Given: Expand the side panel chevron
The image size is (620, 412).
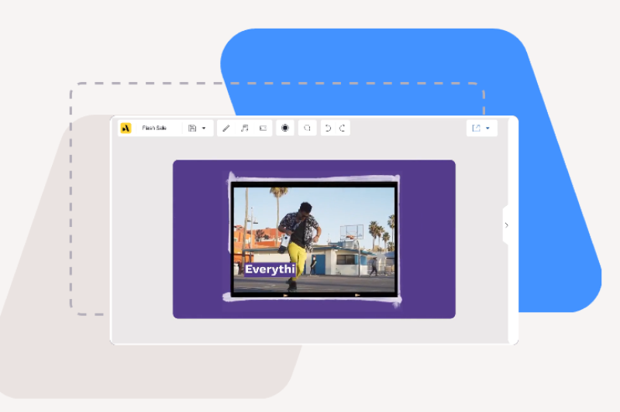Looking at the screenshot, I should click(x=507, y=225).
